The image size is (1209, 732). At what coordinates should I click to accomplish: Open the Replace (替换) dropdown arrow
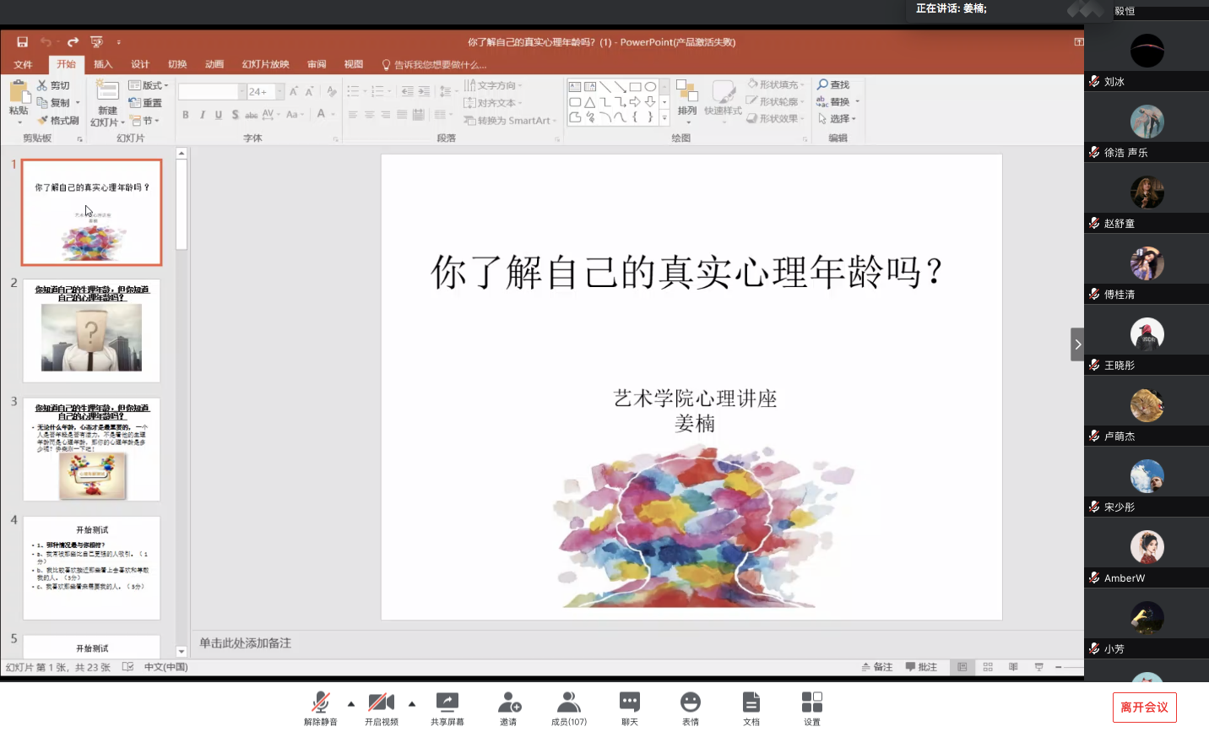pos(858,101)
